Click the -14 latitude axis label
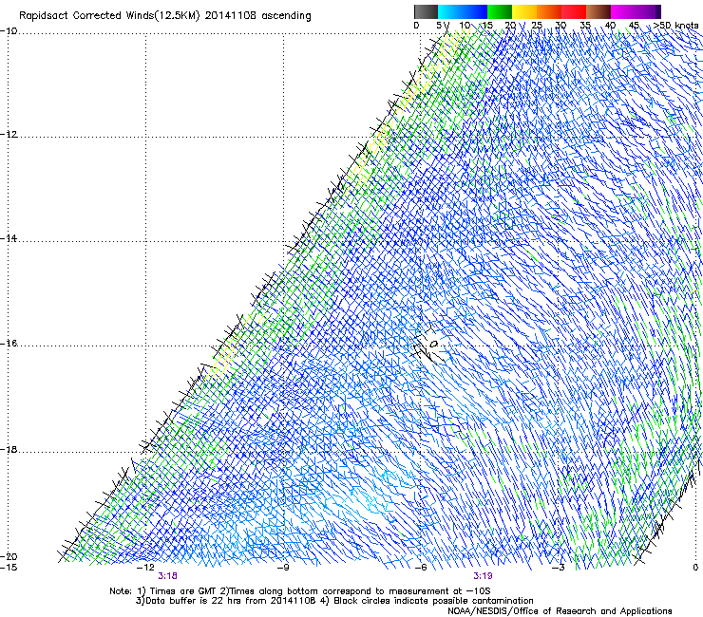Screen dimensions: 703x617 pyautogui.click(x=9, y=238)
